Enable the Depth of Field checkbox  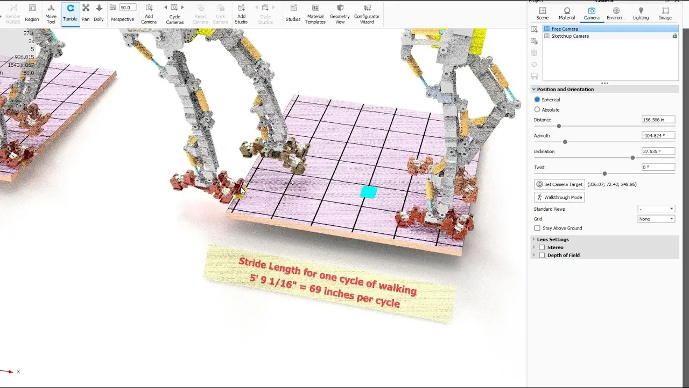coord(542,255)
